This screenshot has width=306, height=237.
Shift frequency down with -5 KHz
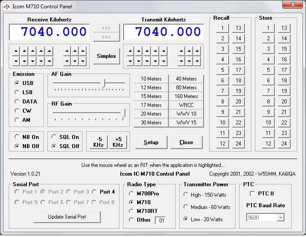[98, 142]
